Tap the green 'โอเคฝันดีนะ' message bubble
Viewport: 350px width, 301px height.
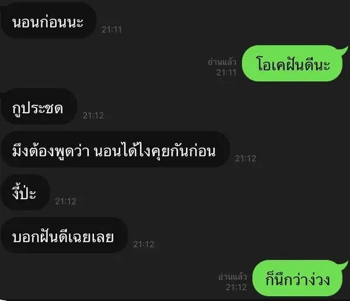click(x=292, y=63)
